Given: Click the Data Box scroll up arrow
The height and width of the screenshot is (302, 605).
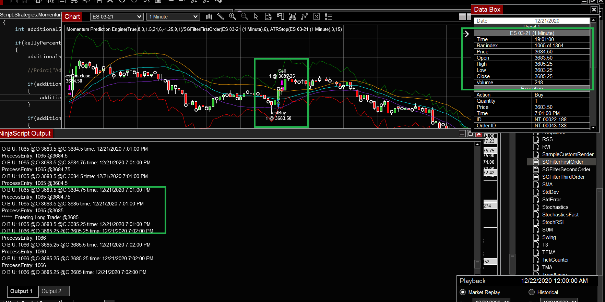Looking at the screenshot, I should [x=593, y=21].
